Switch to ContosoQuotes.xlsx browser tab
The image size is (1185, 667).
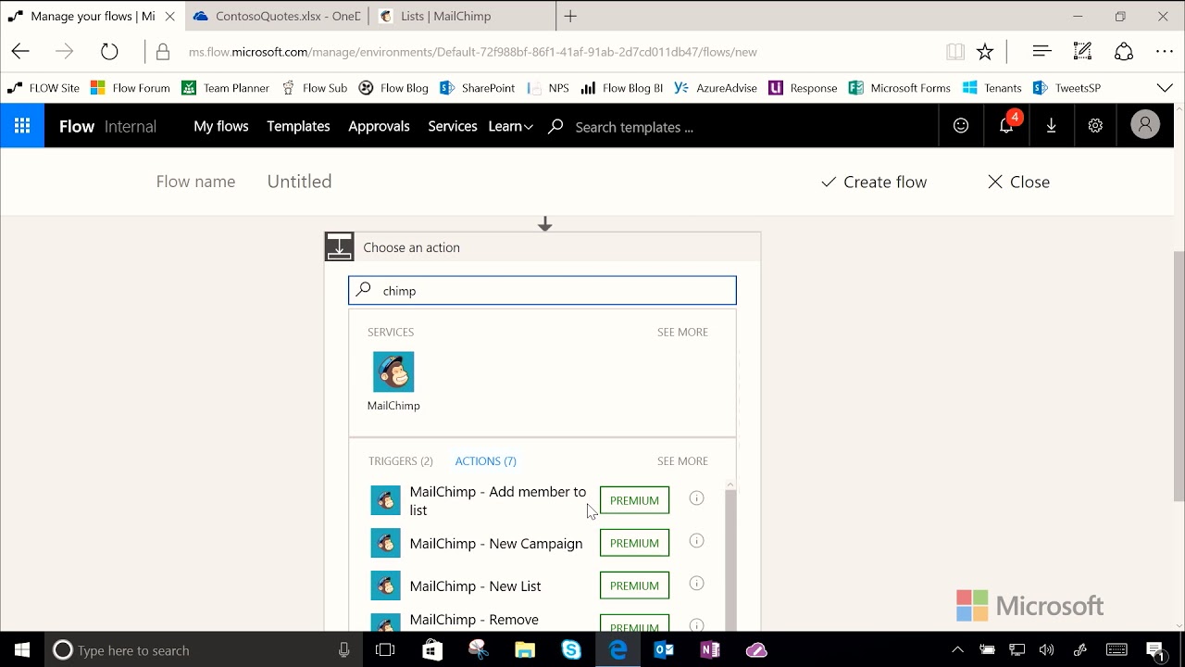[x=276, y=16]
